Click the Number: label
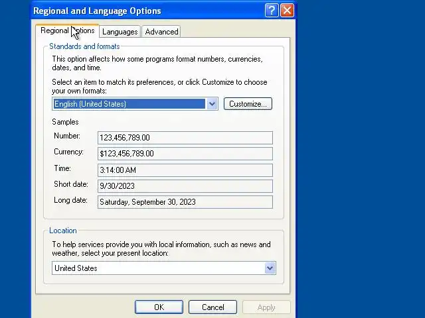The image size is (425, 318). click(x=67, y=136)
